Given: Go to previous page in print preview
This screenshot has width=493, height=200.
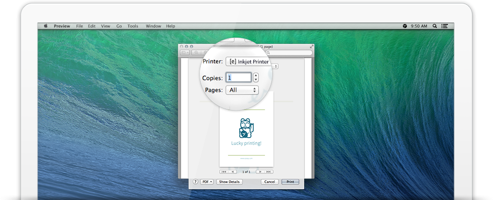Looking at the screenshot, I should pos(233,171).
